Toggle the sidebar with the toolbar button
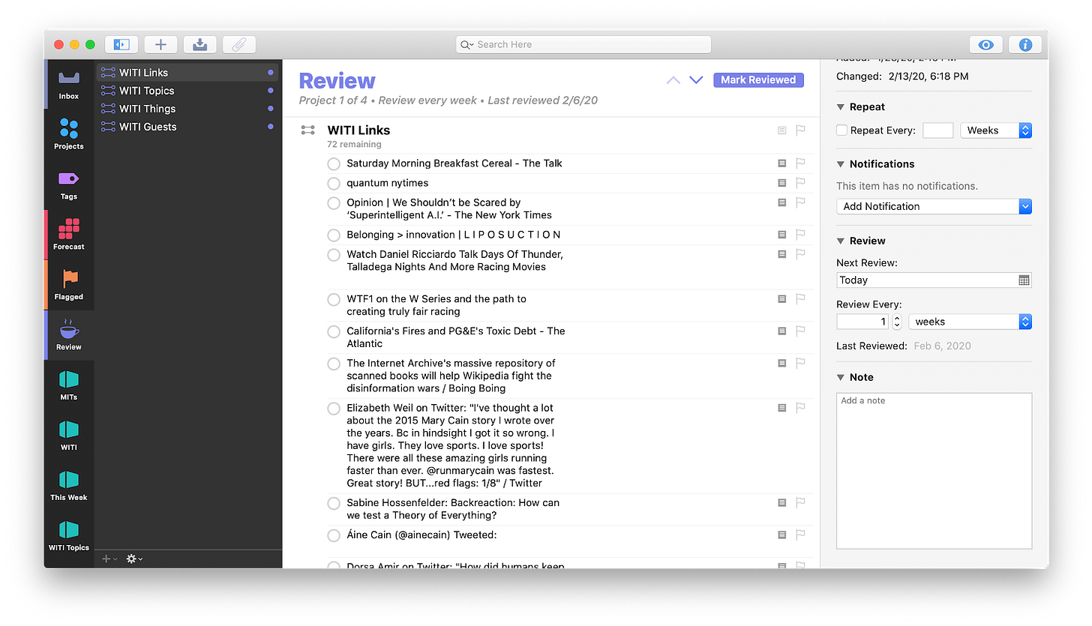 coord(121,44)
